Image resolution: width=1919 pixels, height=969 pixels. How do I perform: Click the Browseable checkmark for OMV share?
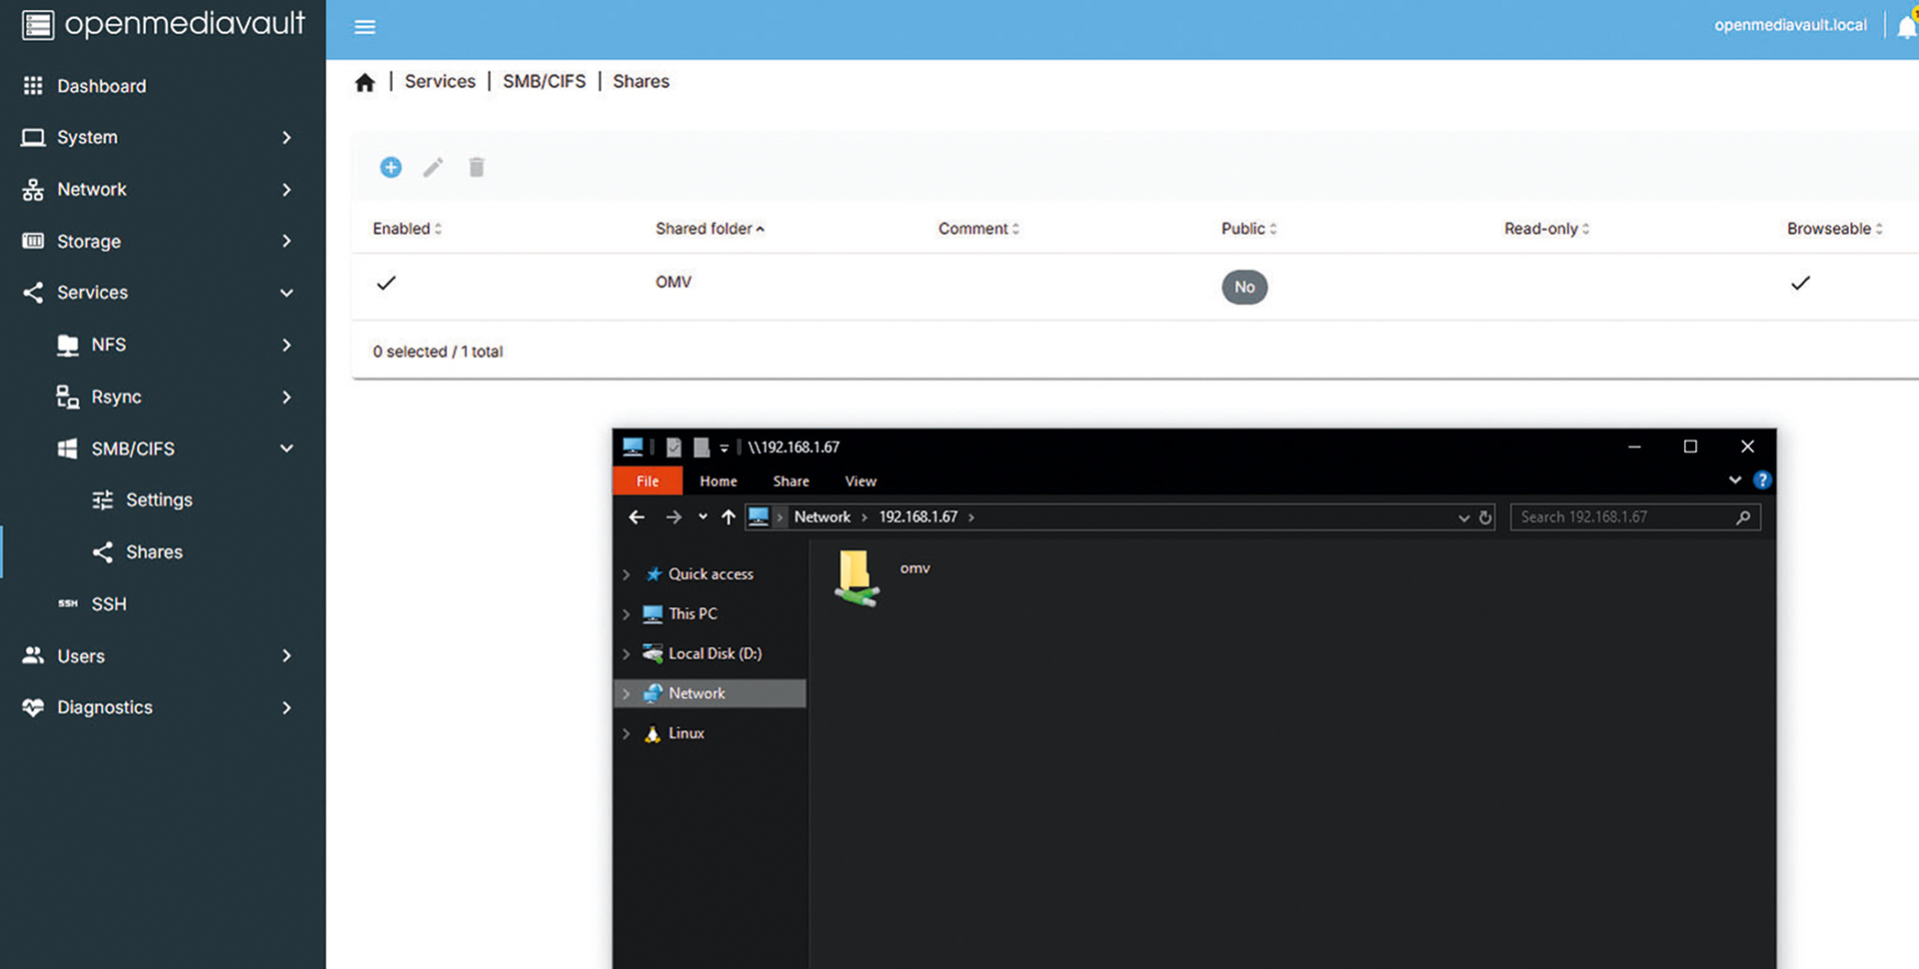(x=1800, y=284)
